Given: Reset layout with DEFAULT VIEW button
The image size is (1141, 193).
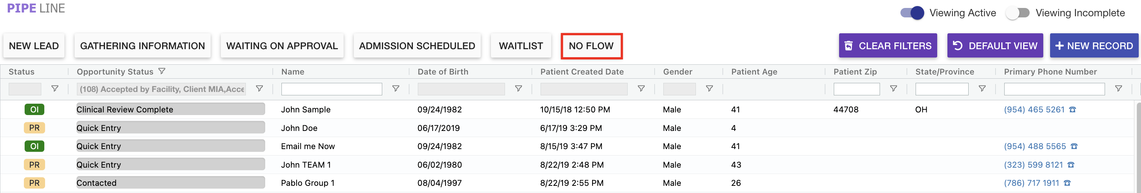Looking at the screenshot, I should click(x=995, y=46).
